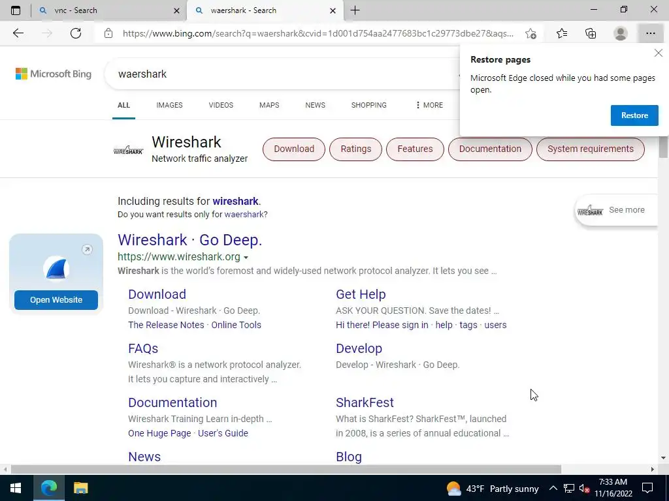Open Edge Settings and more menu
The width and height of the screenshot is (669, 501).
tap(650, 33)
